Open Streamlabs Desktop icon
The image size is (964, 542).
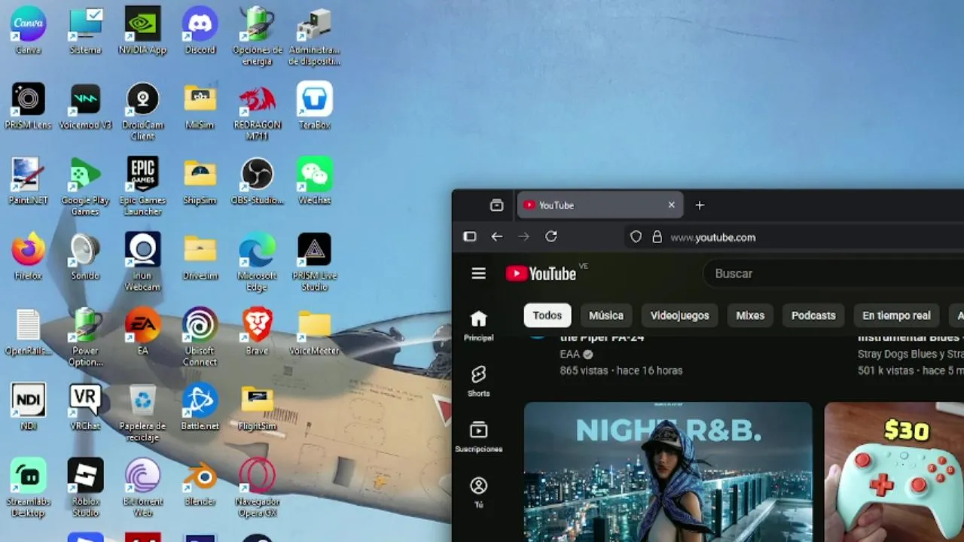click(x=29, y=488)
